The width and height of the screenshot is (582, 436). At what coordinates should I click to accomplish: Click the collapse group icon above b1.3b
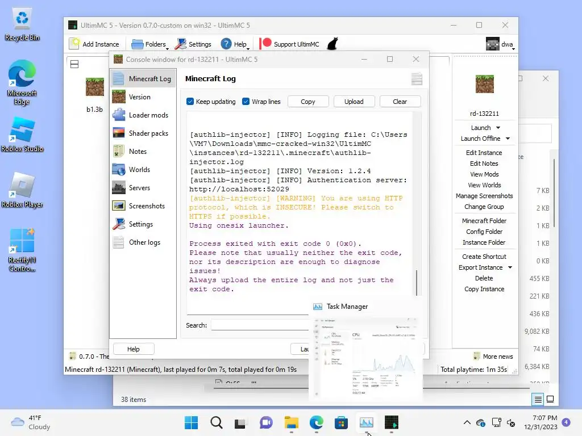(x=74, y=64)
